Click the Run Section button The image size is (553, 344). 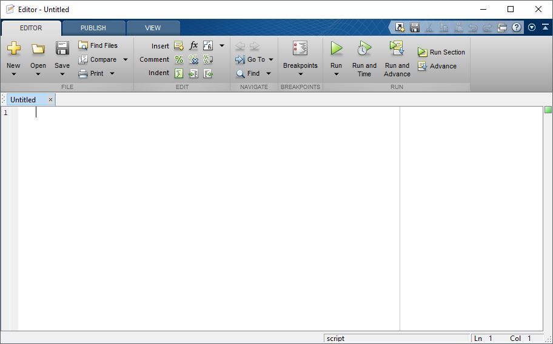click(441, 52)
